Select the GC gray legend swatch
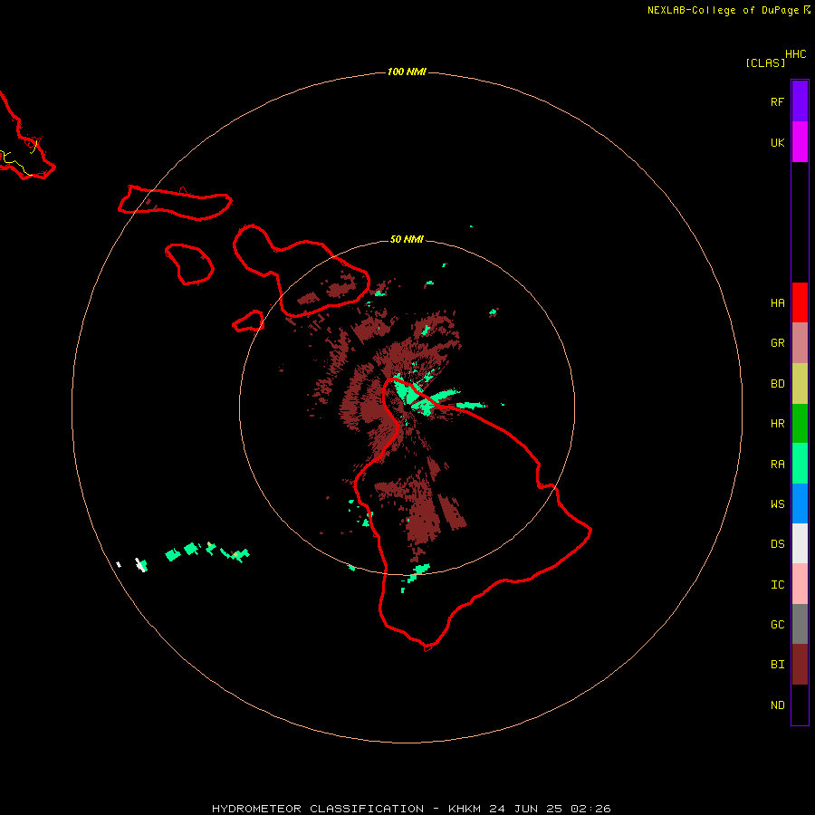 coord(800,624)
